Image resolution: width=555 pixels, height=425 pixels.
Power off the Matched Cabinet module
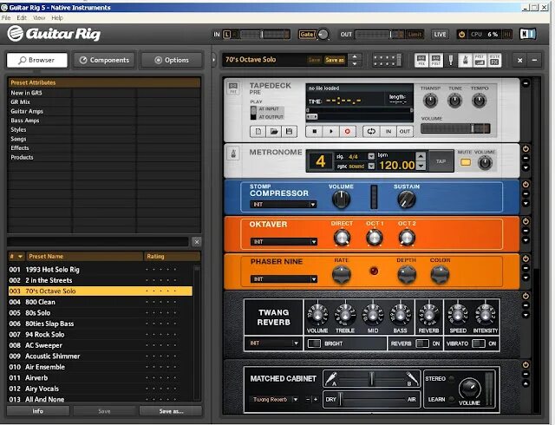tap(526, 365)
